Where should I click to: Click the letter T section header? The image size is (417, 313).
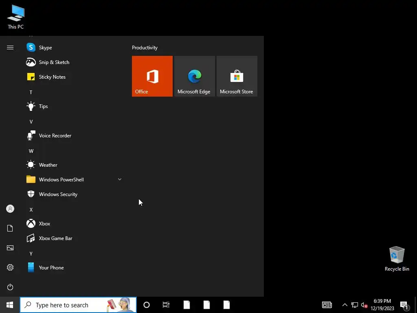[31, 93]
